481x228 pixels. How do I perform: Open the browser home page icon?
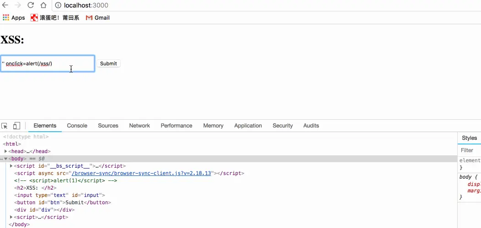[43, 5]
